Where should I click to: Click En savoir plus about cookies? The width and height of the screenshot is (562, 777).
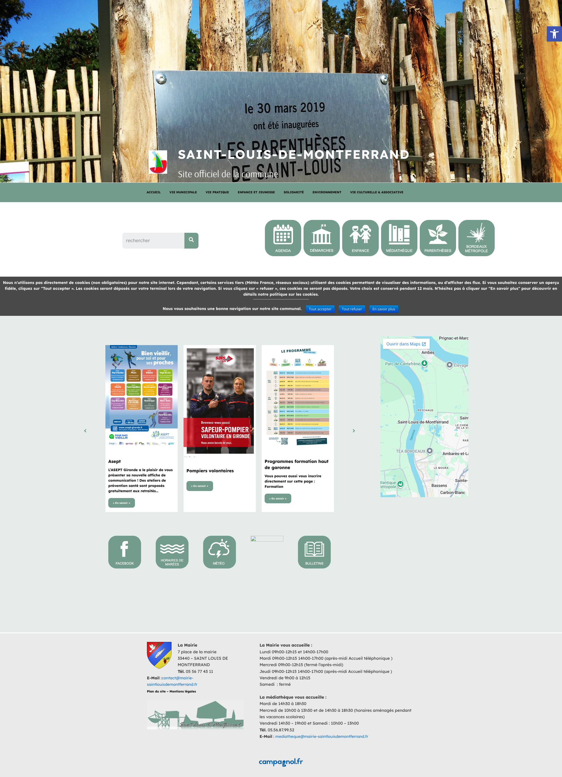click(x=384, y=309)
